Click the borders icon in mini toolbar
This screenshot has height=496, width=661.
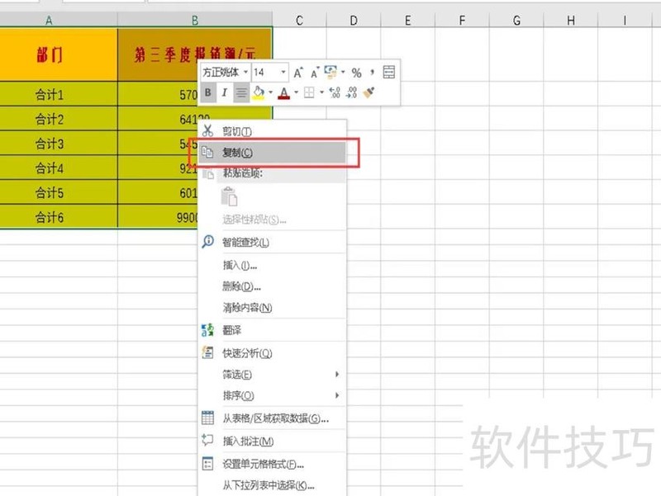tap(309, 92)
